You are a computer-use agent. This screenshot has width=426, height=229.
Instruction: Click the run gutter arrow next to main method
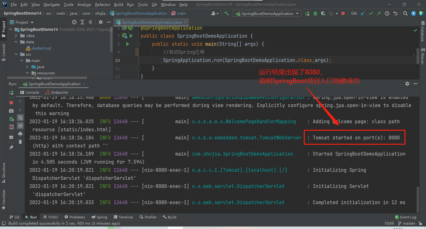128,44
